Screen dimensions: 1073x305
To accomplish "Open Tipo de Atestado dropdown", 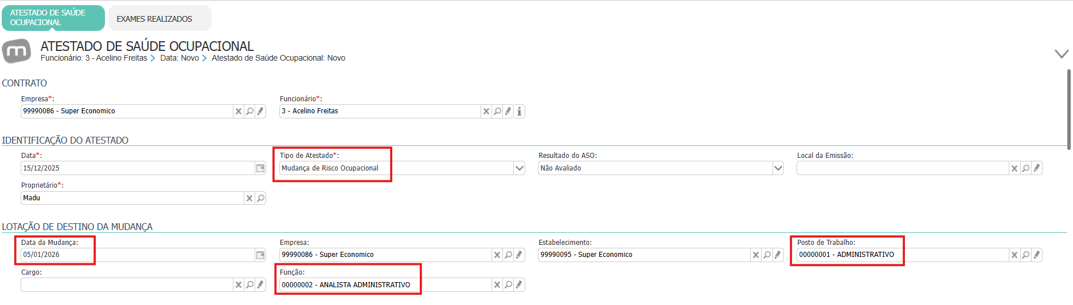I will tap(519, 168).
